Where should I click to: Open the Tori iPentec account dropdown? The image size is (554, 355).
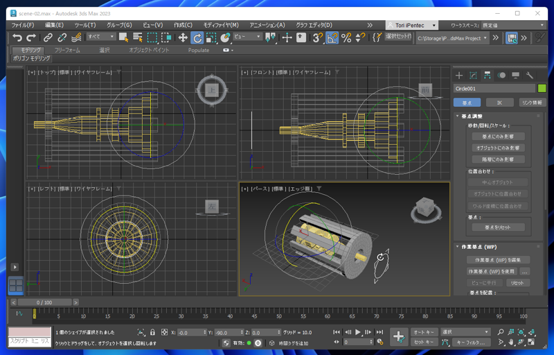412,25
